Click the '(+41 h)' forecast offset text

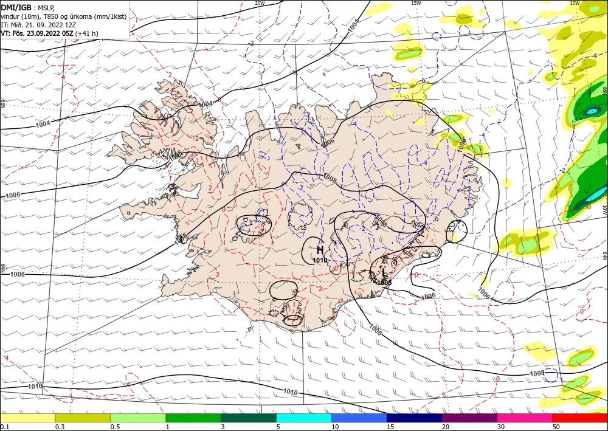86,33
